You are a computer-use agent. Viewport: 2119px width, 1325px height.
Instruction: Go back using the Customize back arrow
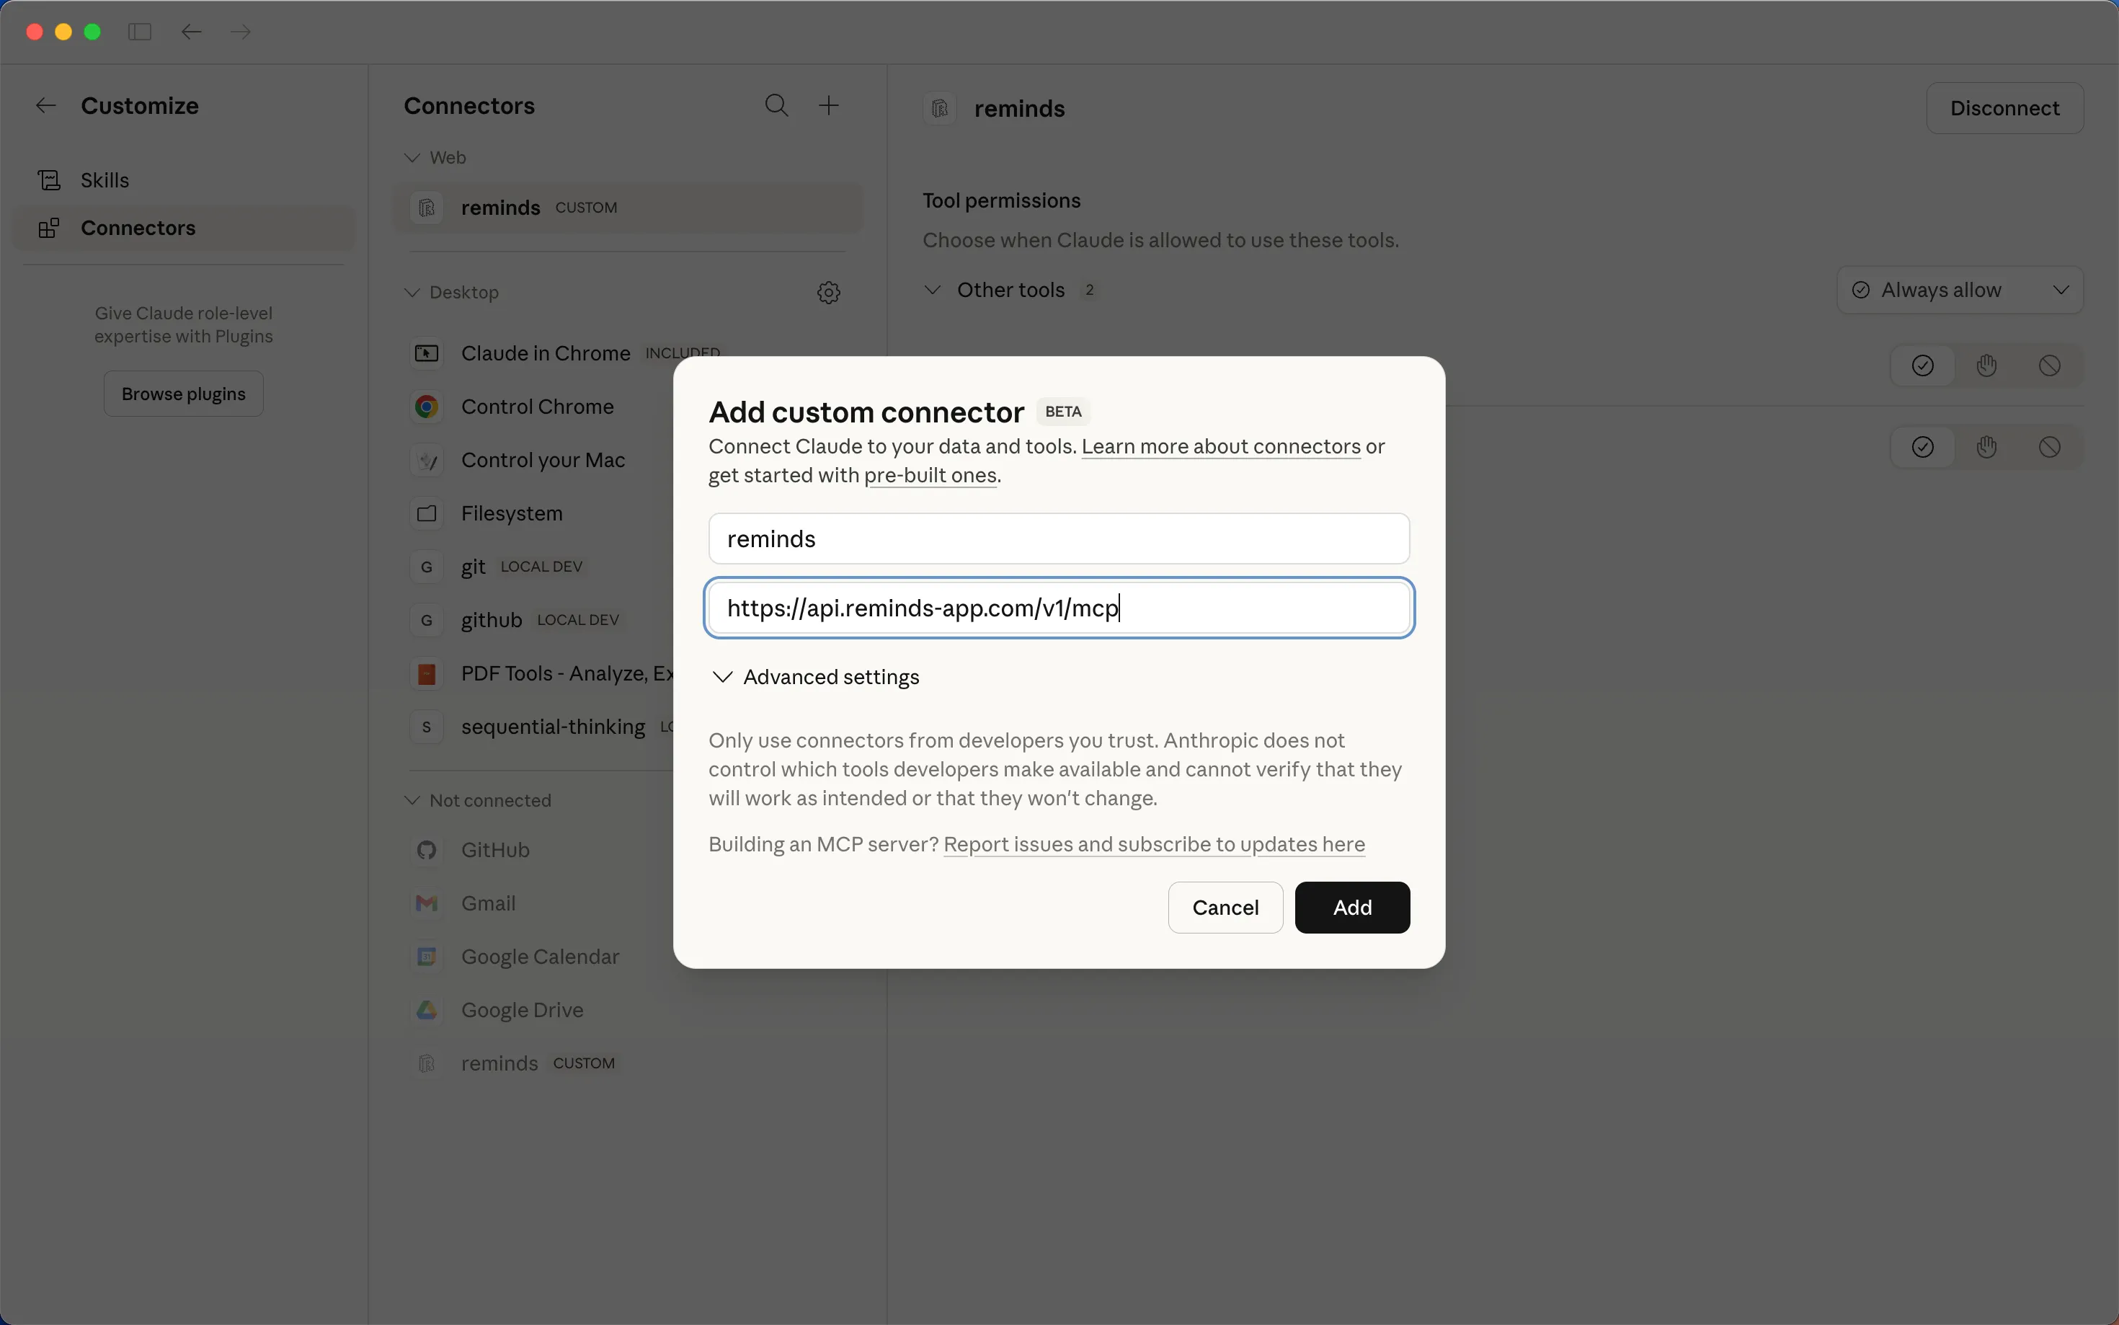point(45,106)
